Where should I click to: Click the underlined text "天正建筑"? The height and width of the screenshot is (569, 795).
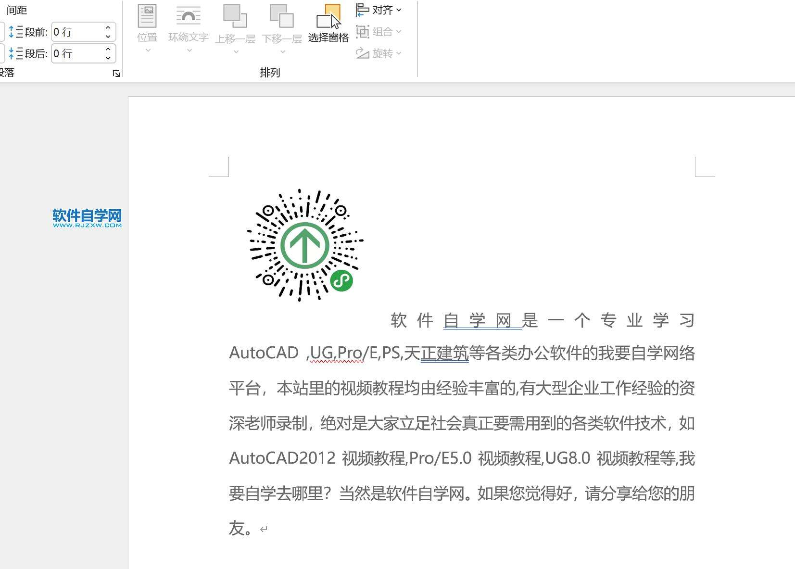(x=436, y=353)
